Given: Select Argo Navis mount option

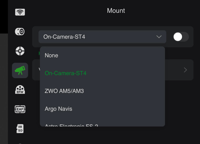Looking at the screenshot, I should [x=58, y=109].
